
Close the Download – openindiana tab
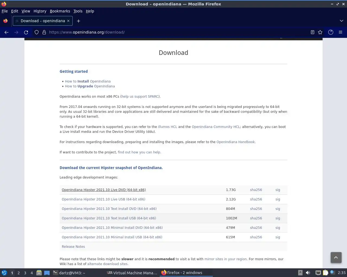(x=68, y=21)
